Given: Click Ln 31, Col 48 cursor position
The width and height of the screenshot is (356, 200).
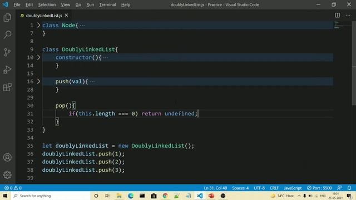Looking at the screenshot, I should 215,188.
